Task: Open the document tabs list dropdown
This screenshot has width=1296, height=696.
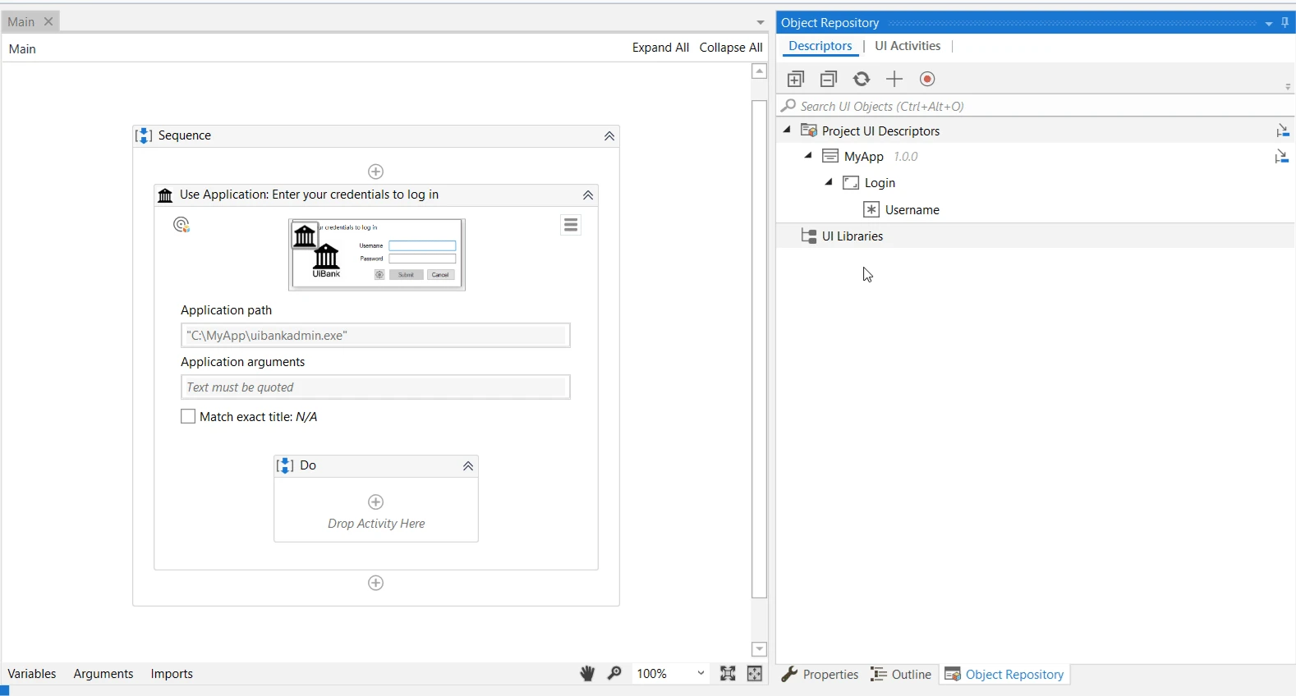Action: click(761, 22)
